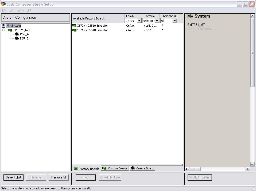Click the System Configuration panel header
256x191 pixels.
tap(36, 17)
